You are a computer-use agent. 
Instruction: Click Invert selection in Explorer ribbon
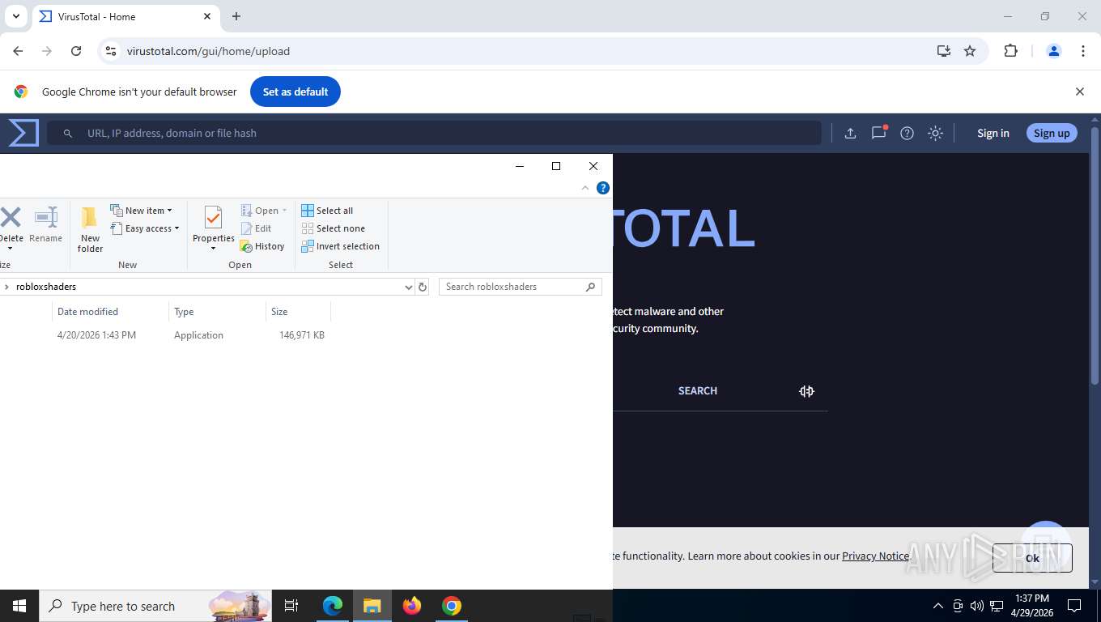click(341, 246)
